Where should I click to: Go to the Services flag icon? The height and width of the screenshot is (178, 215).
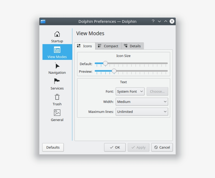[57, 81]
